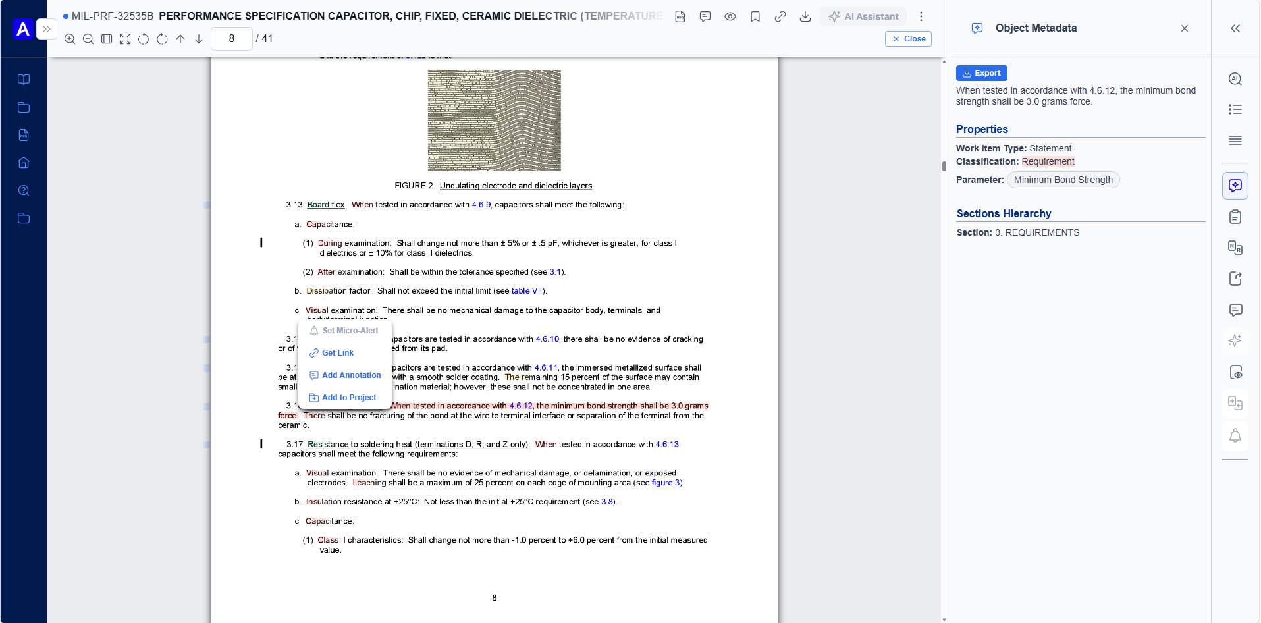Rotate the page counterclockwise
The width and height of the screenshot is (1261, 623).
point(144,39)
